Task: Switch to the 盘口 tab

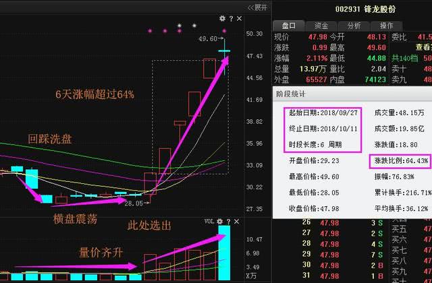Action: click(288, 25)
